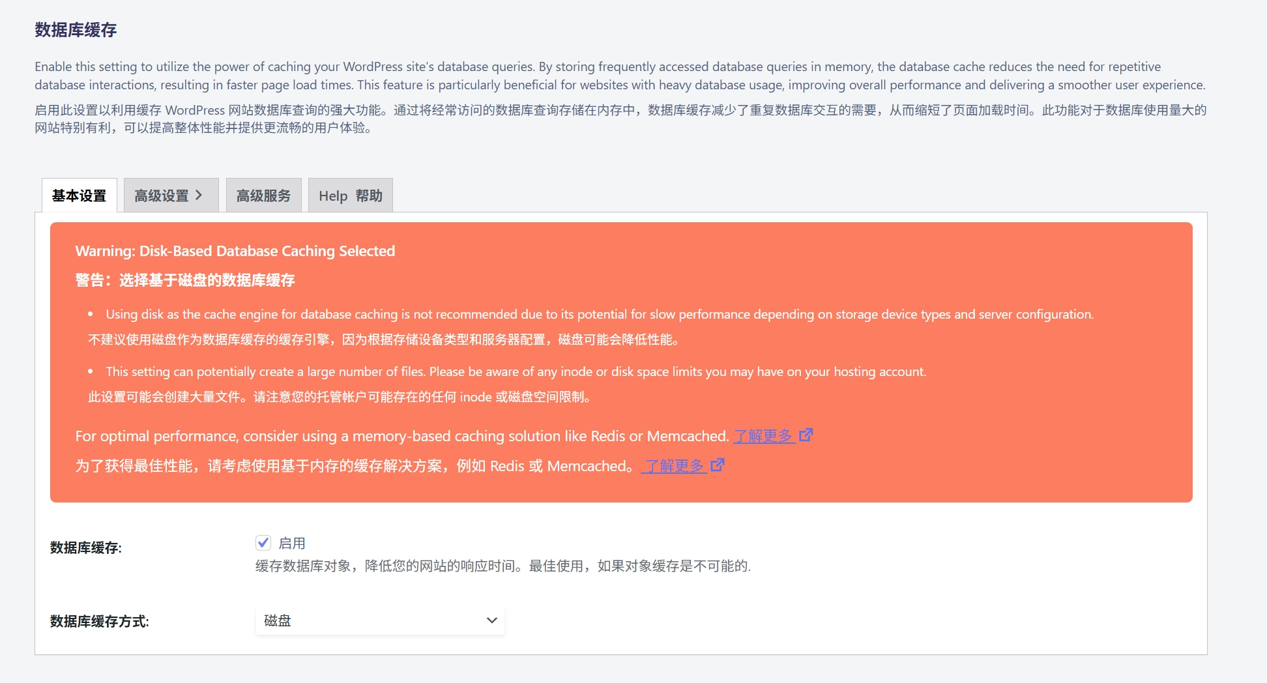
Task: Click the 数据库缓存方式: field label
Action: [x=100, y=621]
